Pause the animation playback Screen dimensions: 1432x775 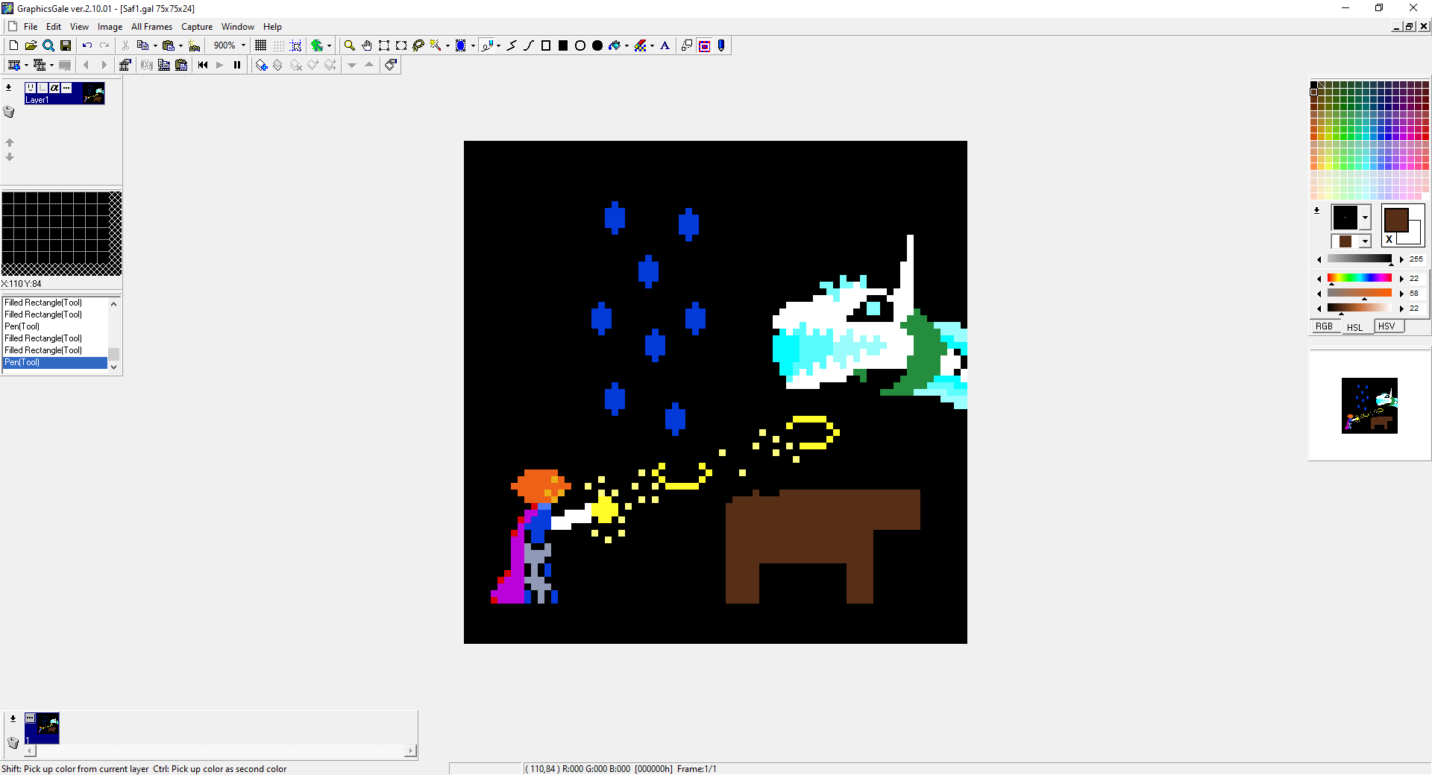(237, 65)
